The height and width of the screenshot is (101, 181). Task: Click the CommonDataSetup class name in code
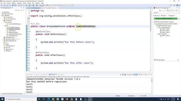click(85, 26)
